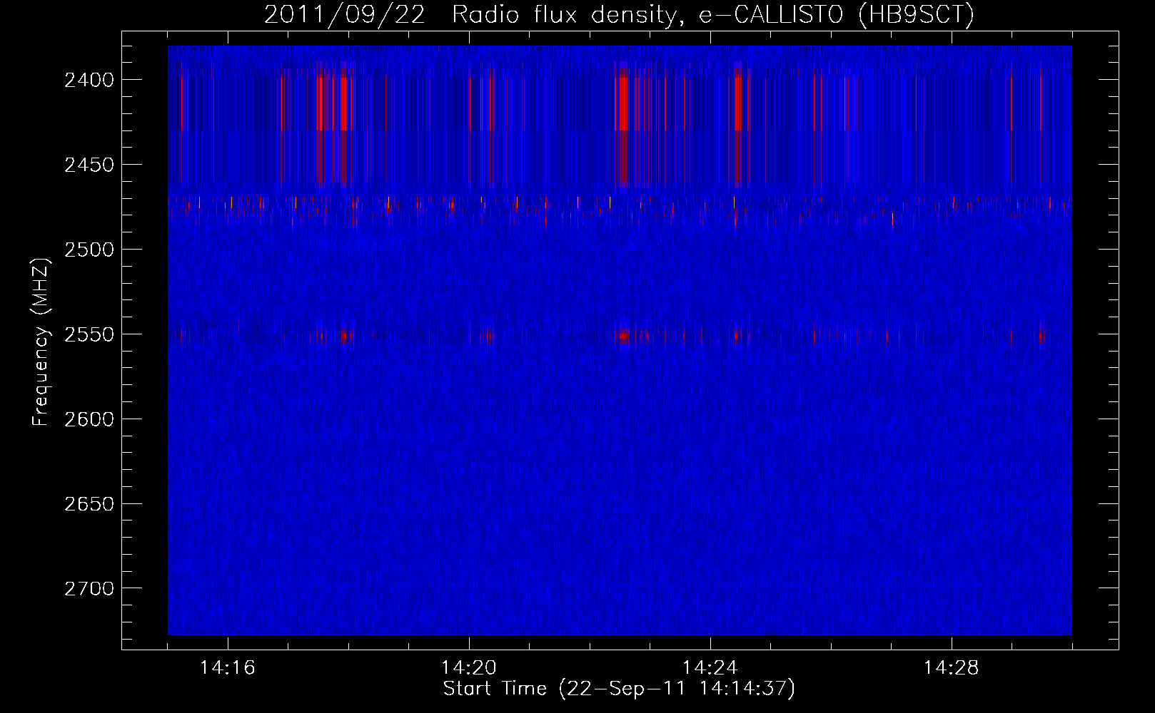Click the 2400 frequency tick label
Viewport: 1155px width, 713px height.
(89, 80)
